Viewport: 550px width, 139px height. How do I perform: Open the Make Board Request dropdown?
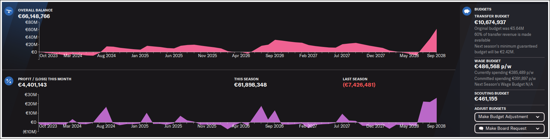pos(509,129)
